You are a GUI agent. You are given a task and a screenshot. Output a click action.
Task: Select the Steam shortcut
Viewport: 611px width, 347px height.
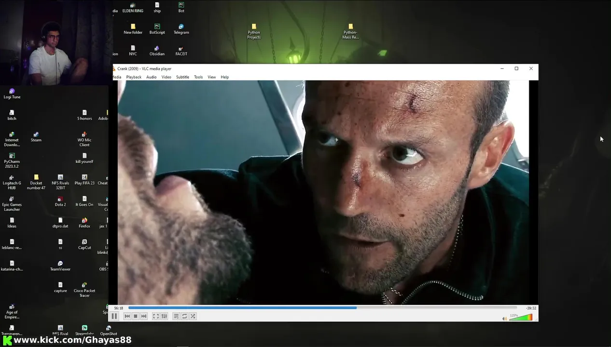(x=36, y=137)
